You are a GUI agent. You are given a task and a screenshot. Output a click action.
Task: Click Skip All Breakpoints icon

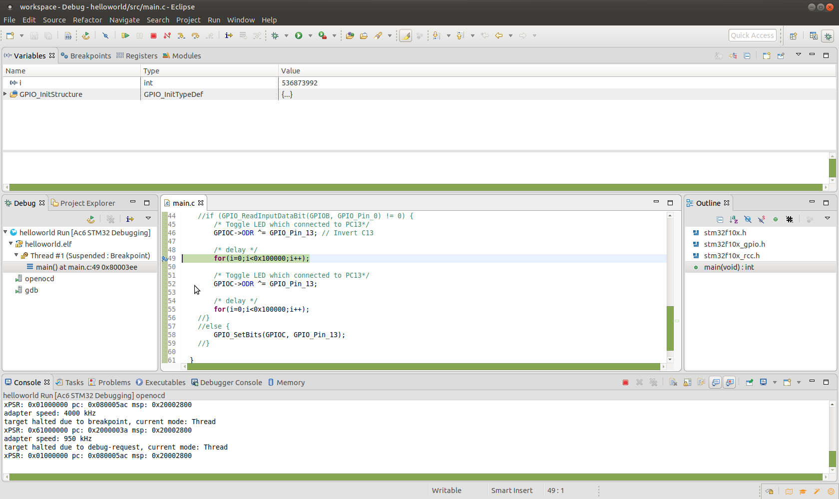(105, 35)
